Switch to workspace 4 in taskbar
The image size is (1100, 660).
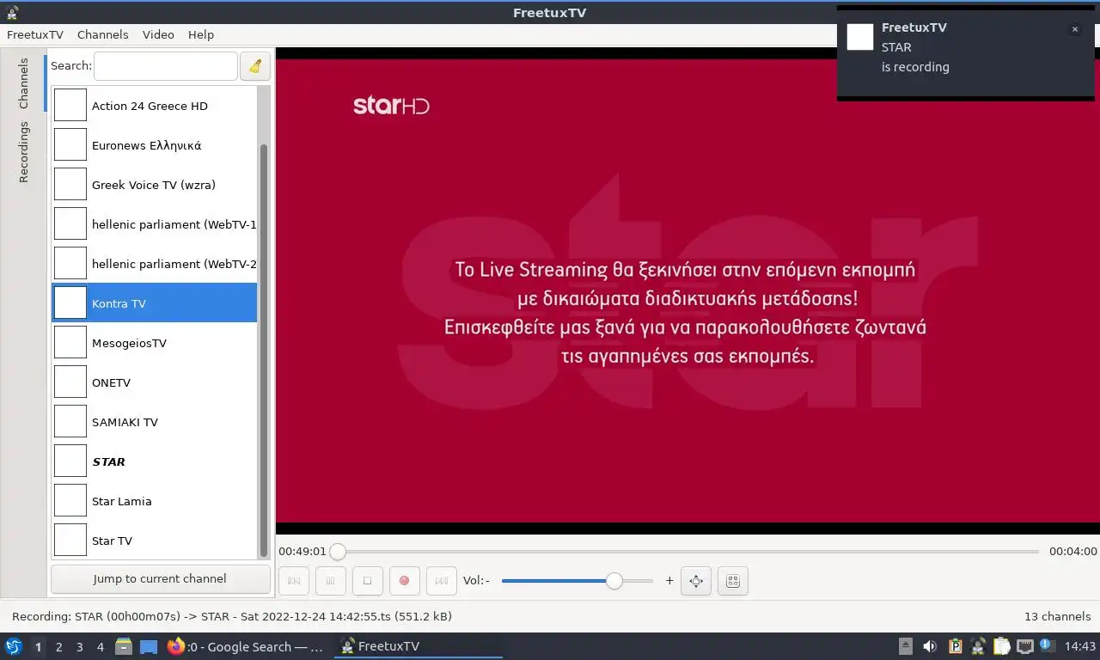[x=101, y=647]
